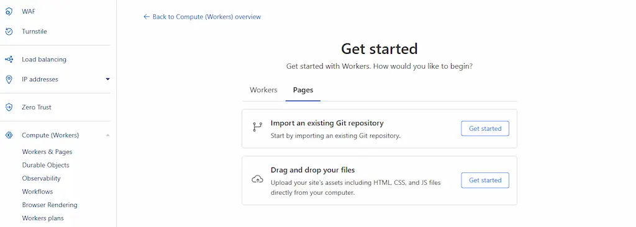636x227 pixels.
Task: Get started with drag and drop files
Action: coord(485,180)
